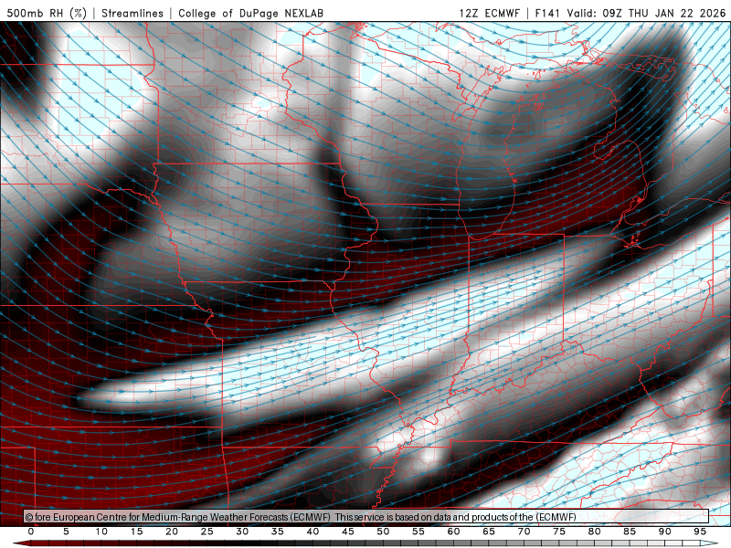Click the ECMWF copyright notice bar
The height and width of the screenshot is (548, 731).
coord(366,517)
